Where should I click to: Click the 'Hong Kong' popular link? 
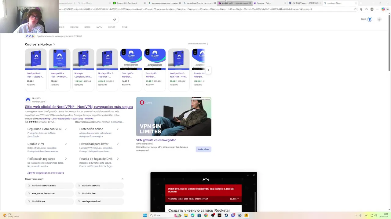tap(44, 119)
